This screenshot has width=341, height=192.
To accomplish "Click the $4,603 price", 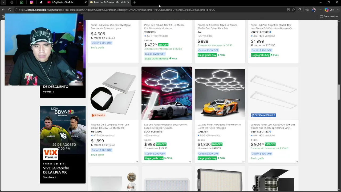I will point(98,34).
